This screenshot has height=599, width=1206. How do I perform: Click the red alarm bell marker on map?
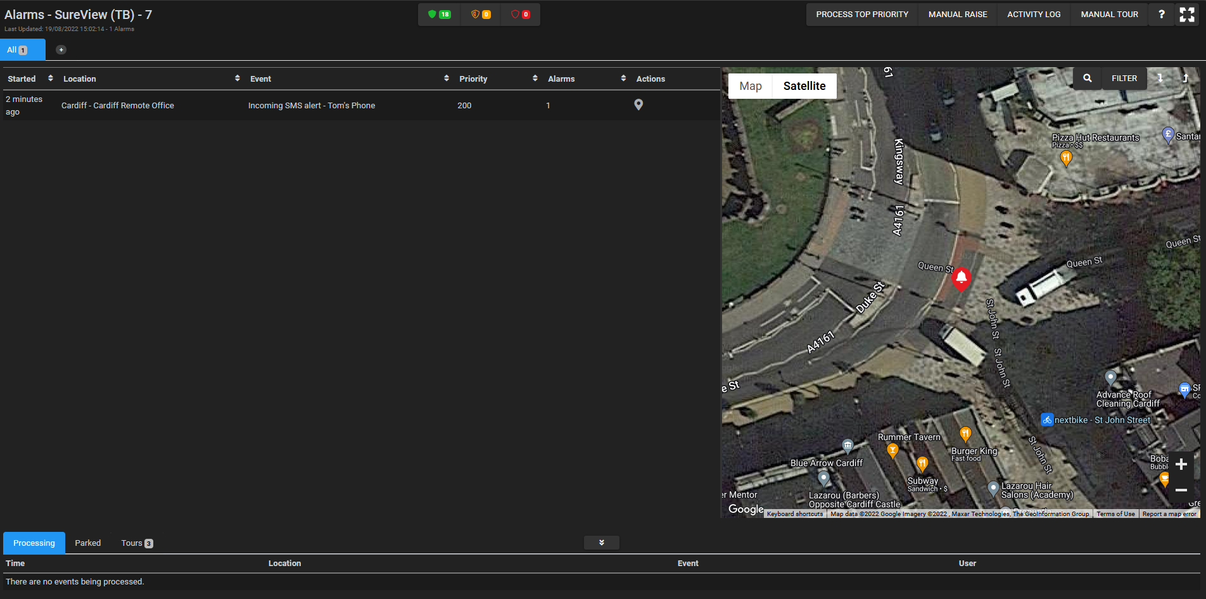coord(962,278)
